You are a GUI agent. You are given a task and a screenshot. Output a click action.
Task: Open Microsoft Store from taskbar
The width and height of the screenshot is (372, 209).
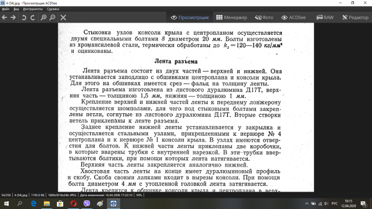tap(60, 204)
